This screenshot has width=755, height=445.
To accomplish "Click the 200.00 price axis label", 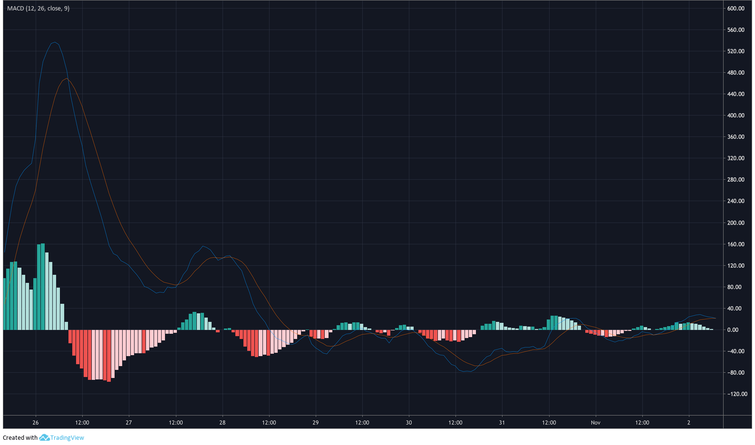I will click(x=736, y=223).
